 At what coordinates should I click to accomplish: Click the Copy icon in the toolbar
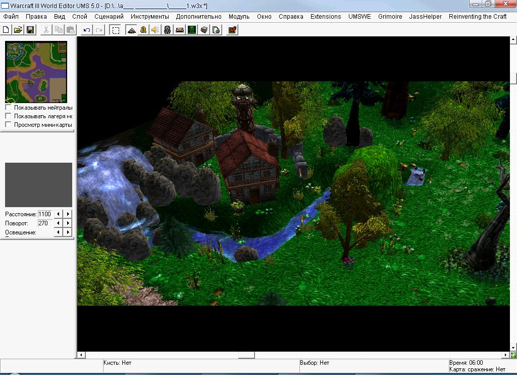(59, 30)
